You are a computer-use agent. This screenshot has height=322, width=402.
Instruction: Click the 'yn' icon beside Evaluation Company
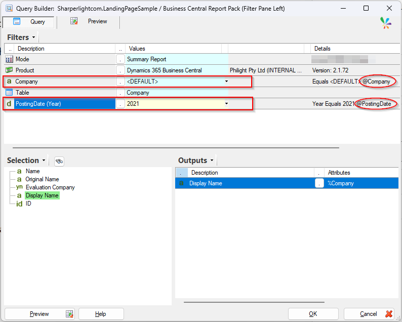(x=19, y=187)
